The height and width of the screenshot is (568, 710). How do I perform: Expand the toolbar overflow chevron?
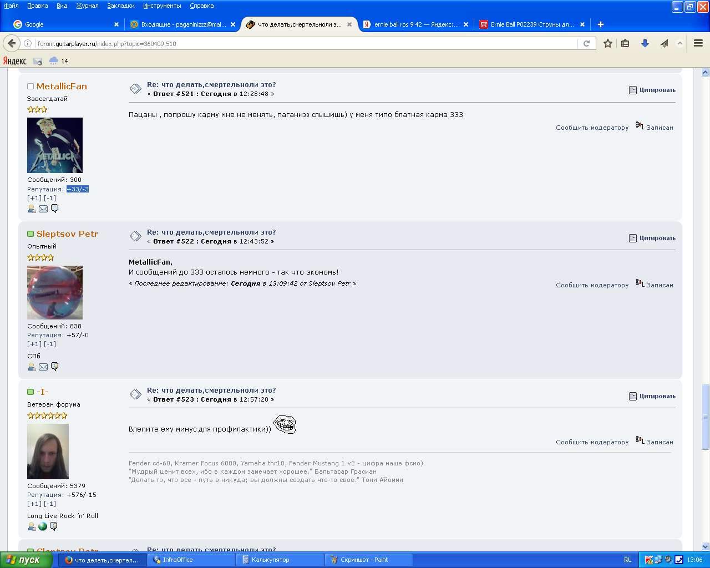pyautogui.click(x=680, y=43)
